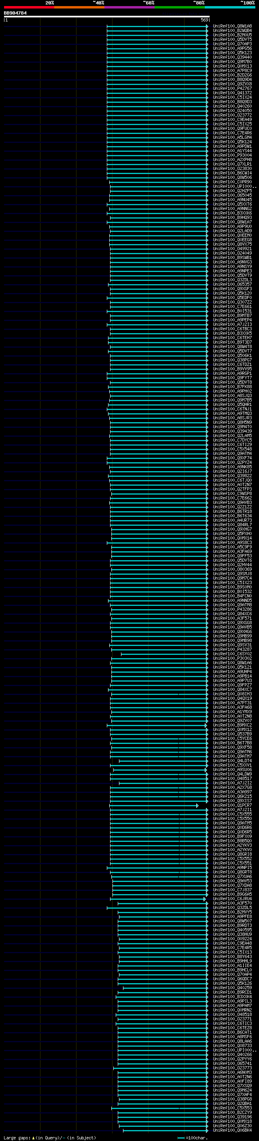Select the UniRef100_B8Q9D3 label

pyautogui.click(x=232, y=102)
